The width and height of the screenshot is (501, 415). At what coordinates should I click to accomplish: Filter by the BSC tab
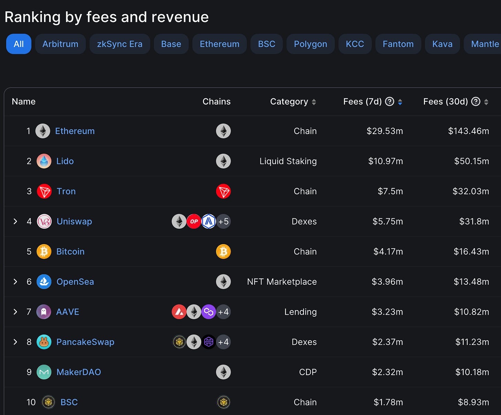coord(267,44)
